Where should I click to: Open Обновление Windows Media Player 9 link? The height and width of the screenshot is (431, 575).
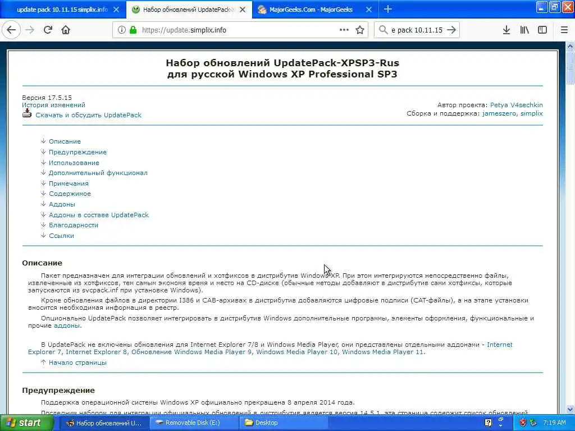pyautogui.click(x=192, y=352)
